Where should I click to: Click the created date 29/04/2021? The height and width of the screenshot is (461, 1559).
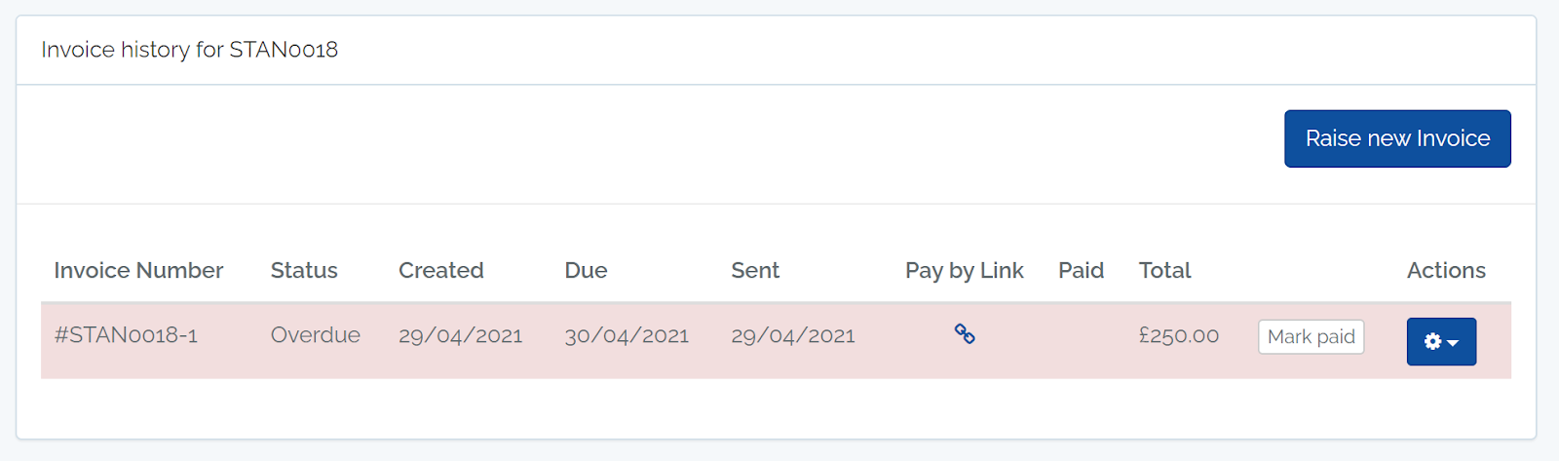(460, 336)
